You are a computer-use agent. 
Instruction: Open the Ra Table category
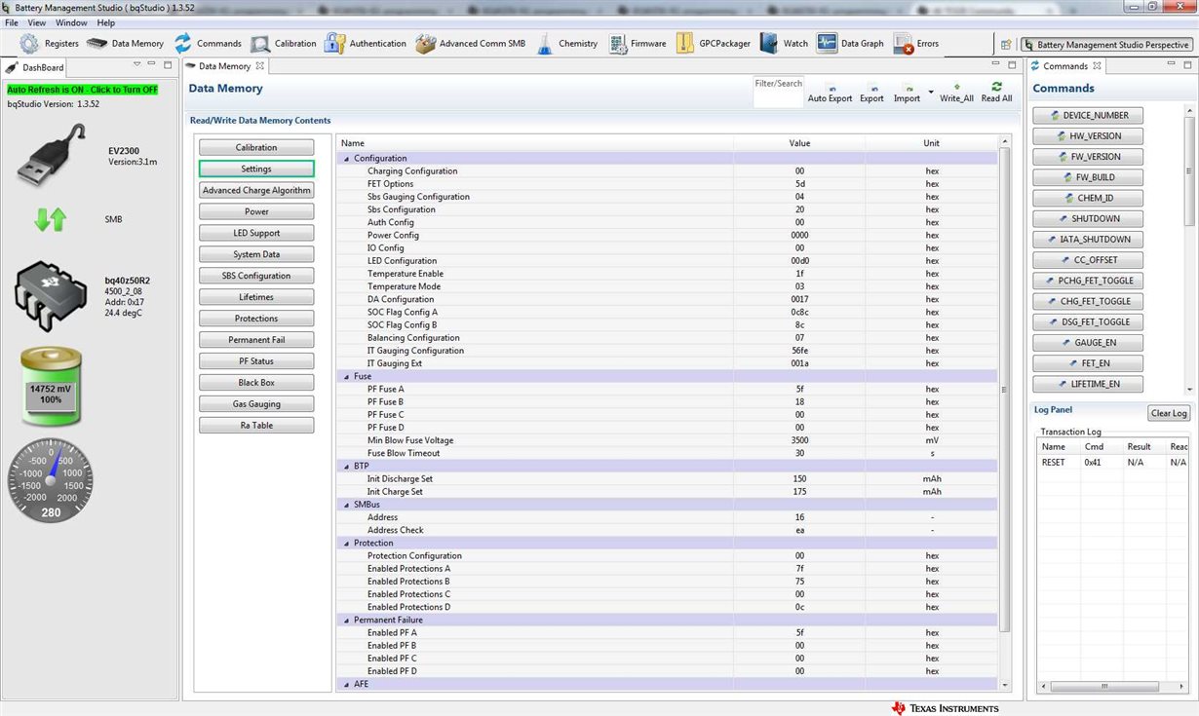256,426
